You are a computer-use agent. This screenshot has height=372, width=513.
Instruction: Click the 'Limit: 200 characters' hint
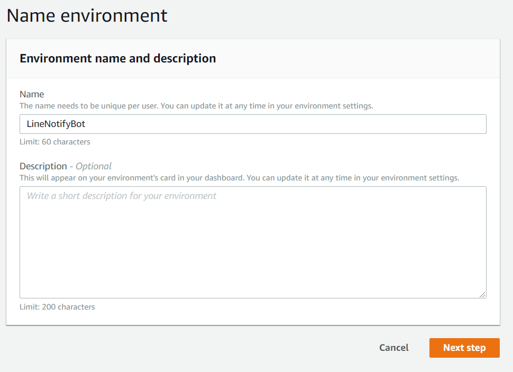(57, 307)
